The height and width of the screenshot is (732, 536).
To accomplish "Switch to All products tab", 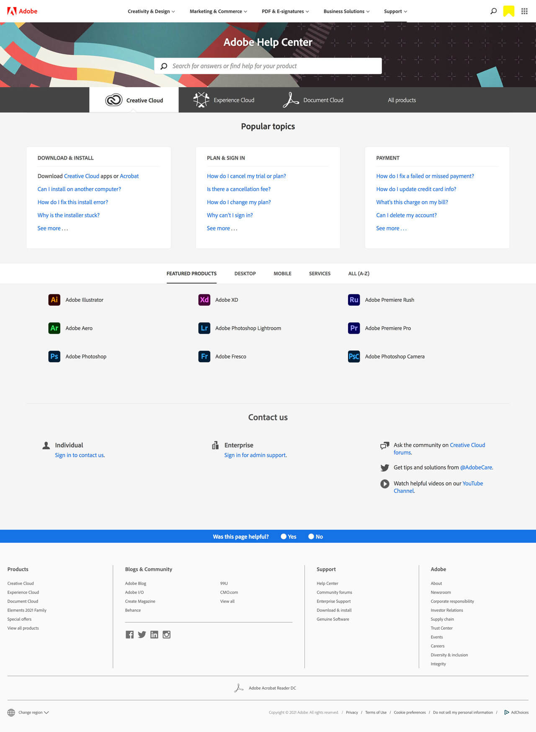I will [402, 100].
